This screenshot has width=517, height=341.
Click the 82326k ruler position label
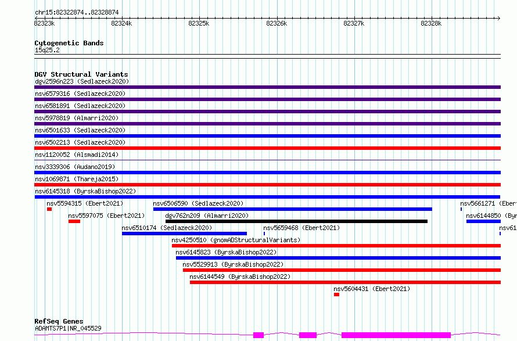coord(277,23)
